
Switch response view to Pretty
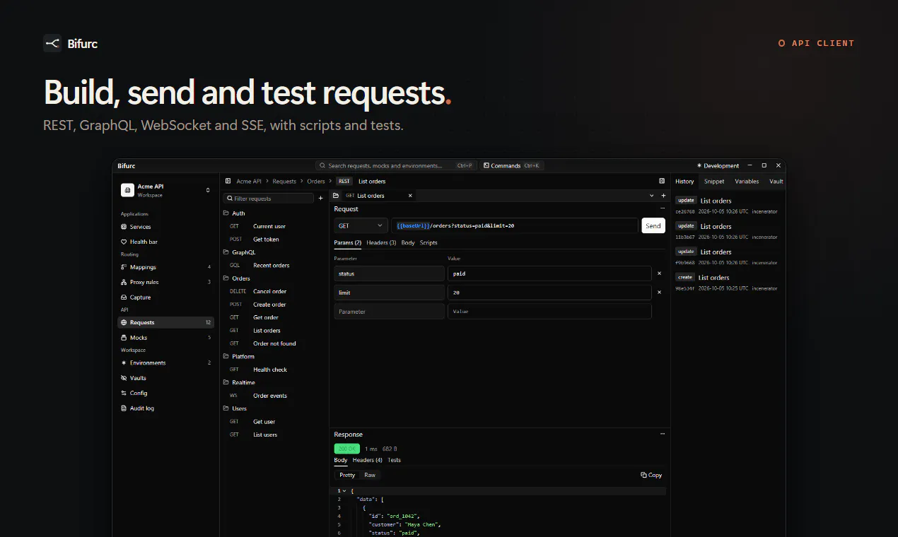(x=347, y=475)
